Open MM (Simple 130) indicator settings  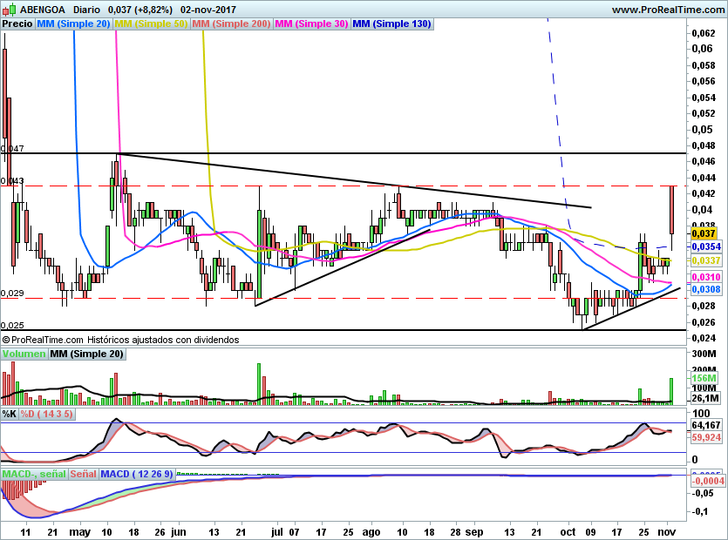pos(391,24)
